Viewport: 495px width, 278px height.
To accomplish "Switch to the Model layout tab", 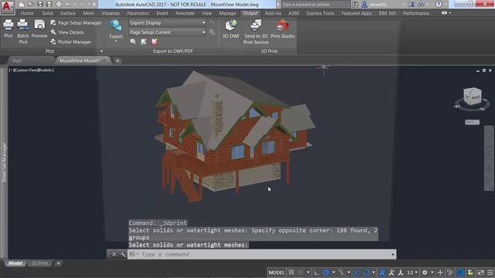I will coord(15,263).
